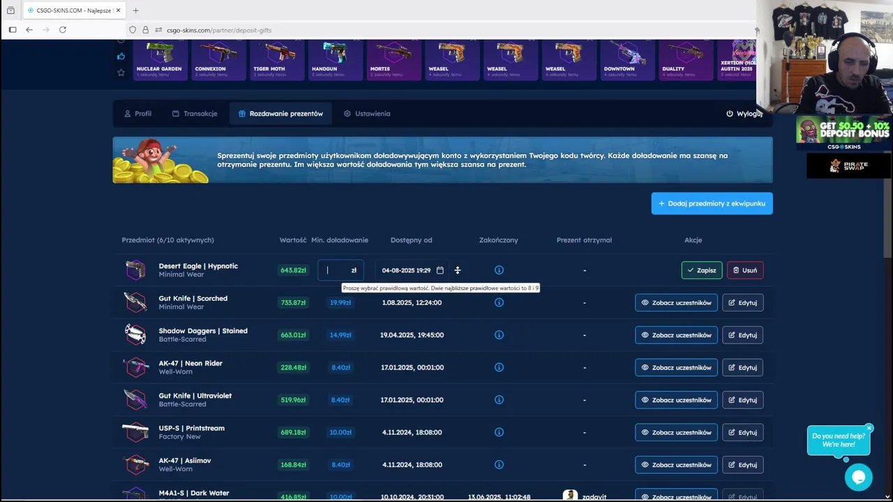Open the calendar icon in Desert Eagle row
893x502 pixels.
coord(440,271)
